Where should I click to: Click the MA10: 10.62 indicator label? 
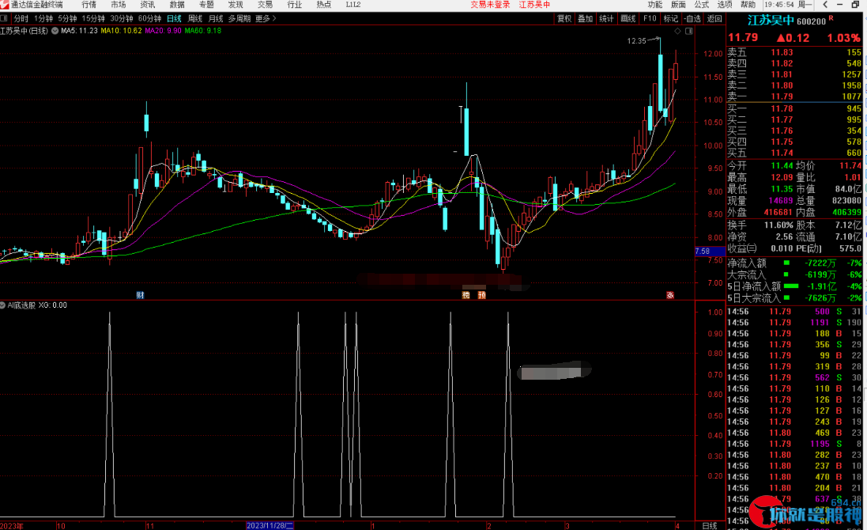[x=121, y=31]
